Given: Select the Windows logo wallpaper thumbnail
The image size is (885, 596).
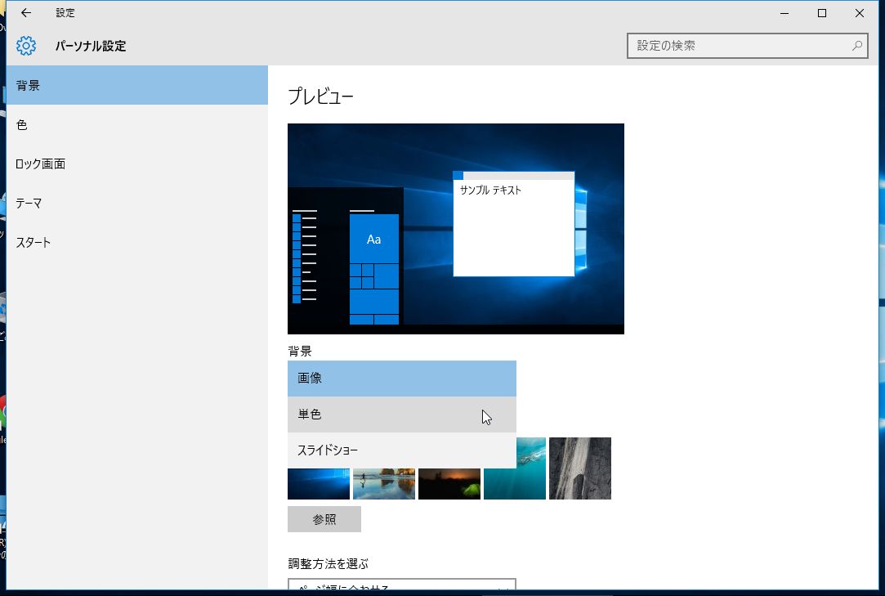Looking at the screenshot, I should [319, 484].
